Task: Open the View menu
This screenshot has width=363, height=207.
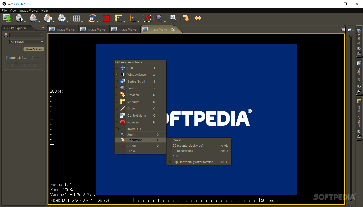Action: coord(13,11)
